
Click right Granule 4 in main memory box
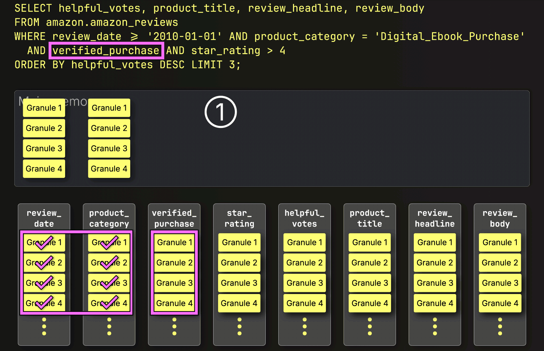tap(109, 169)
